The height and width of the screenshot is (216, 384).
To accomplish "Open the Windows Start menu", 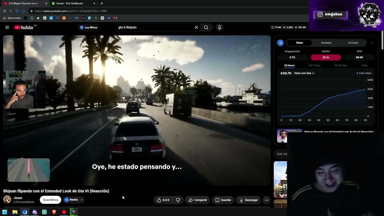I will 5,212.
